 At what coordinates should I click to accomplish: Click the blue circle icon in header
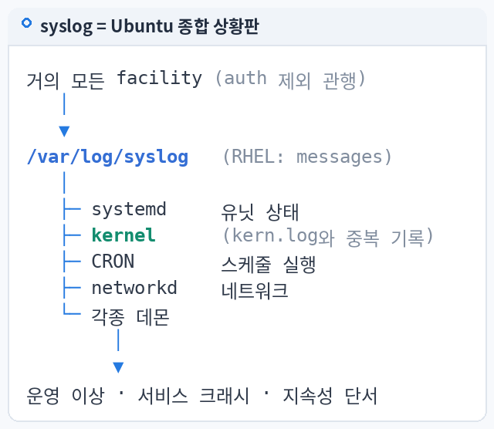(26, 23)
